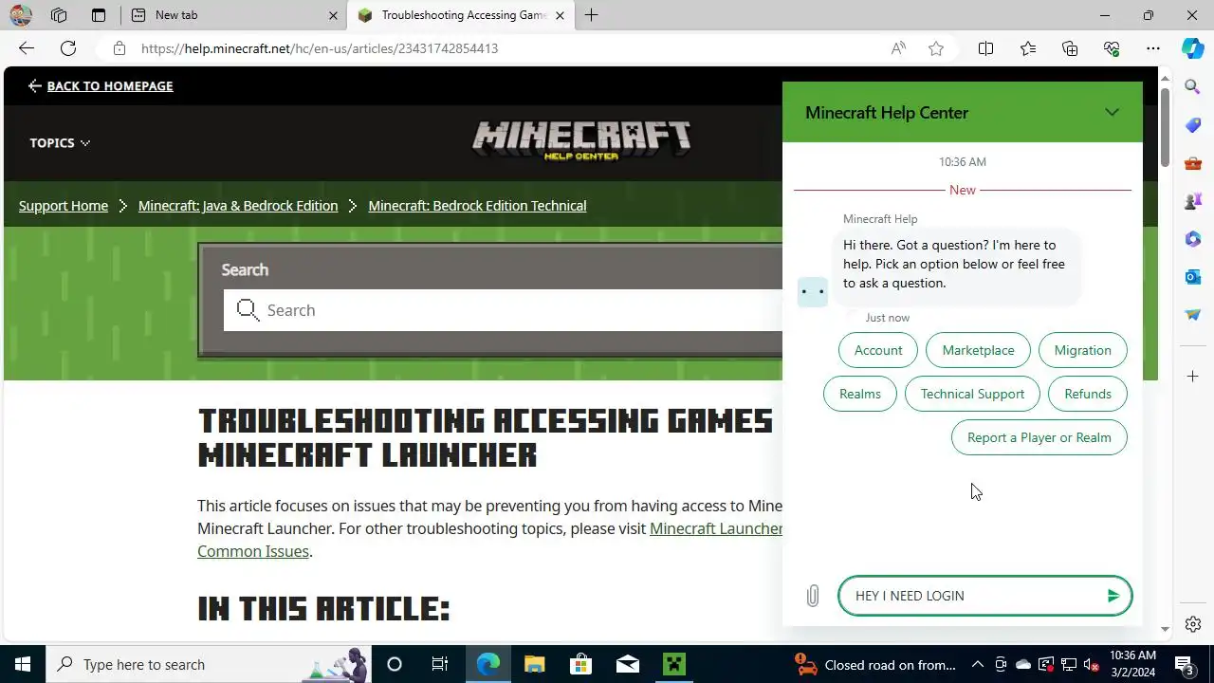Open Minecraft: Java & Bedrock Edition breadcrumb

[x=238, y=206]
